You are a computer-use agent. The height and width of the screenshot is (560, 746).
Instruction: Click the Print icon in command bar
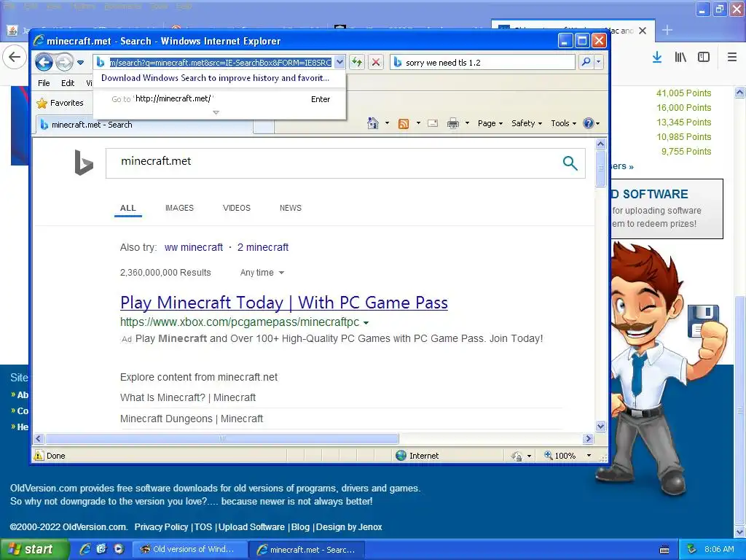[x=453, y=123]
